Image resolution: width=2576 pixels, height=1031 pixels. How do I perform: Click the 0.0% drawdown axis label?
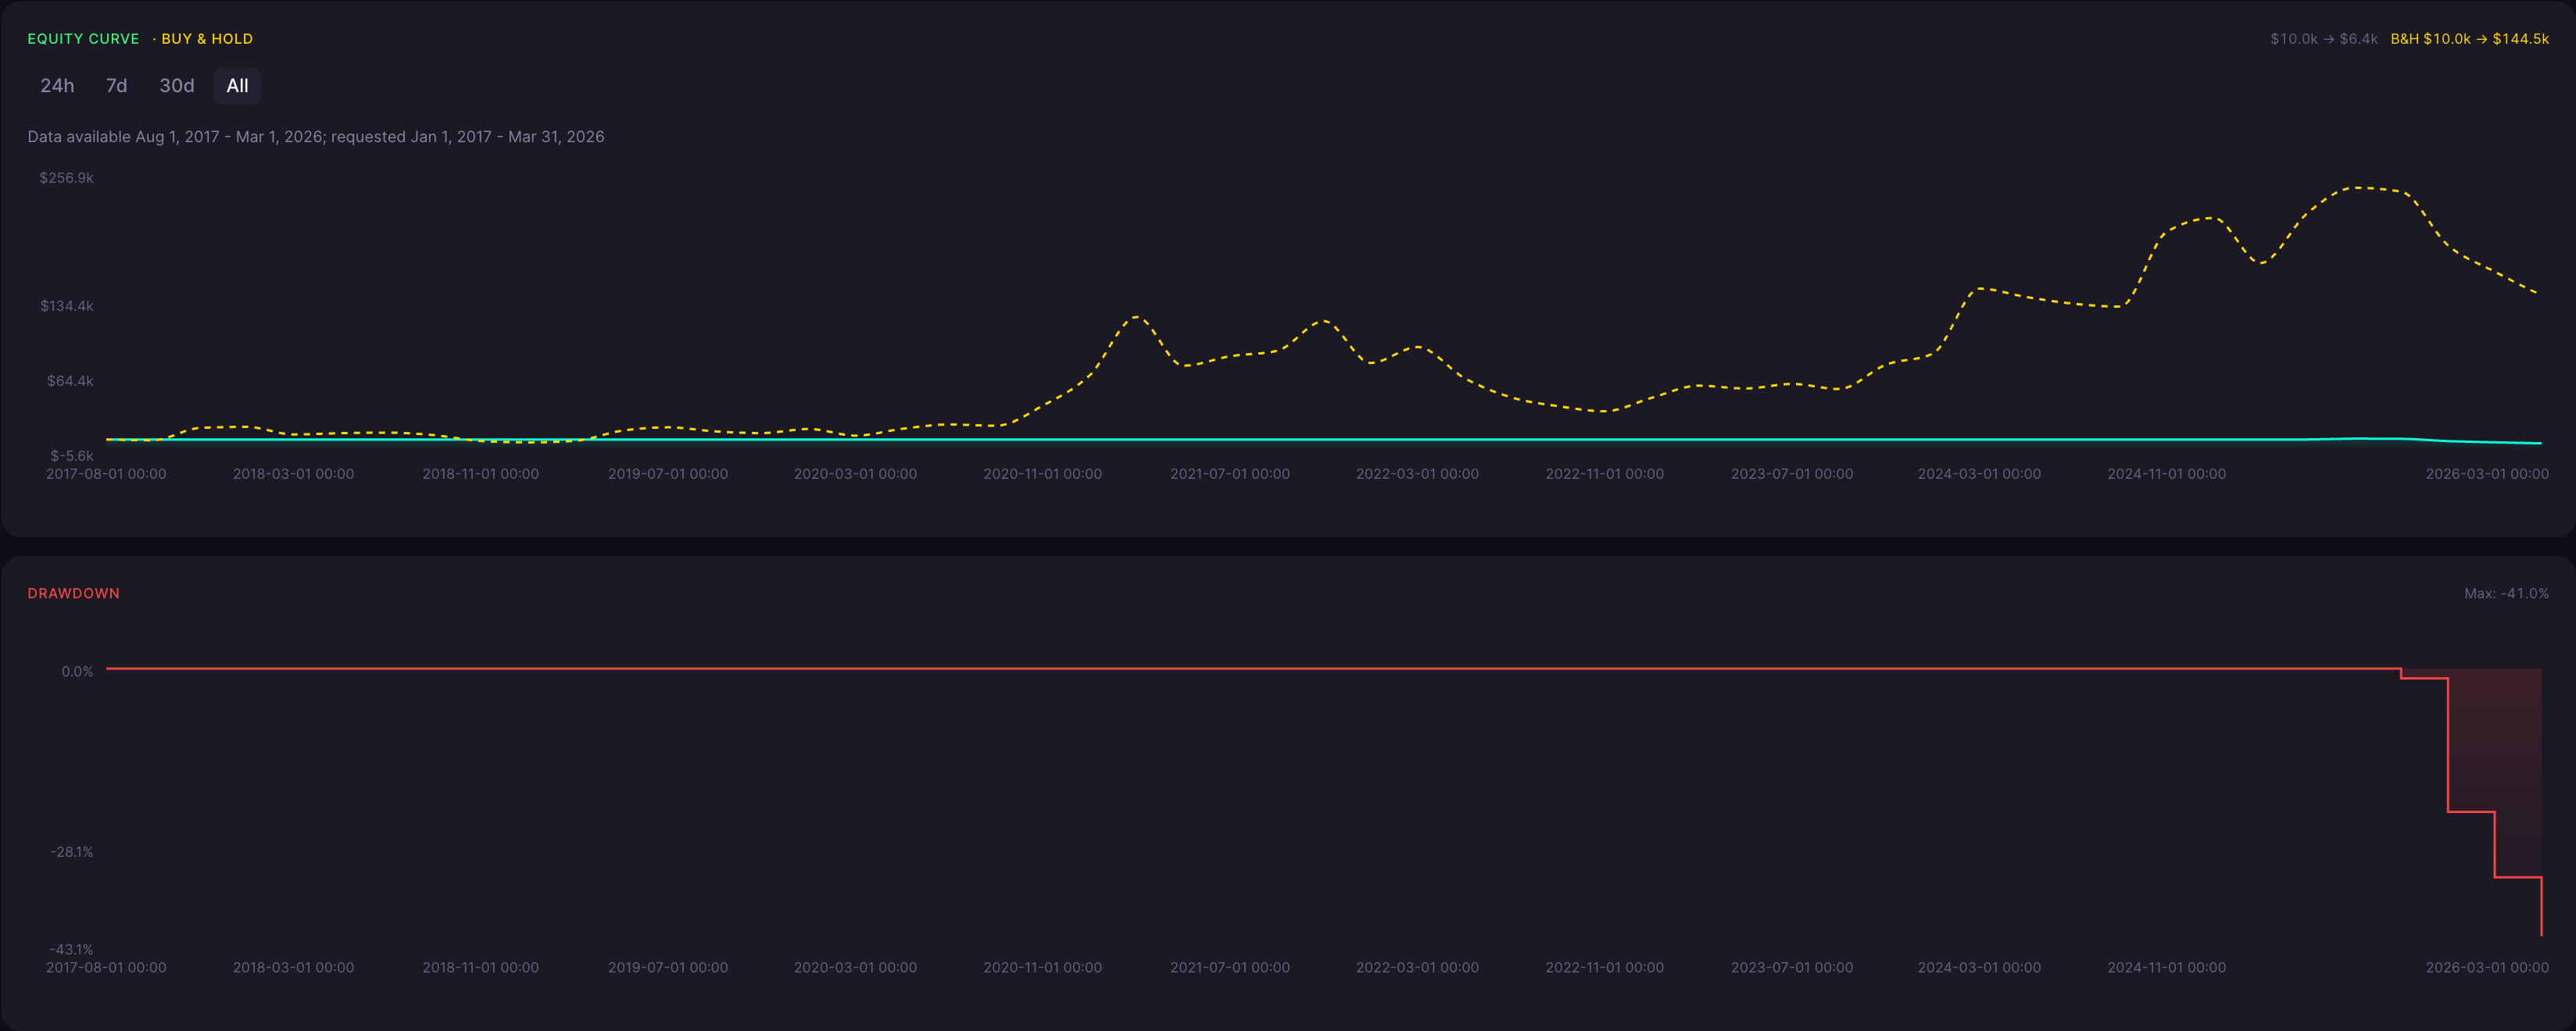77,672
